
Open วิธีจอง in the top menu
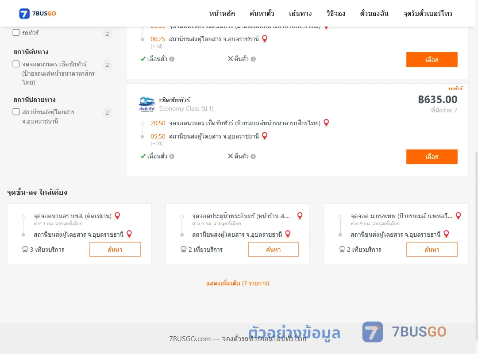(x=335, y=13)
